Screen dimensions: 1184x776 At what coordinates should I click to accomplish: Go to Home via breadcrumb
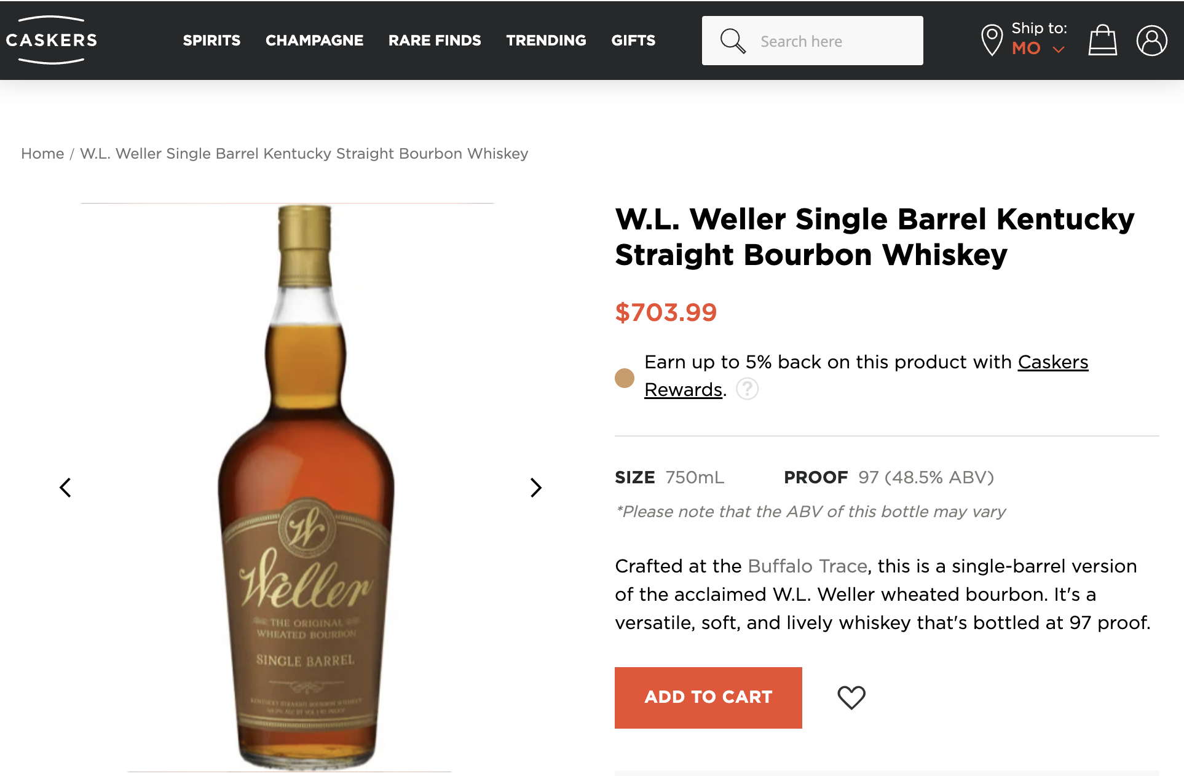(x=42, y=154)
